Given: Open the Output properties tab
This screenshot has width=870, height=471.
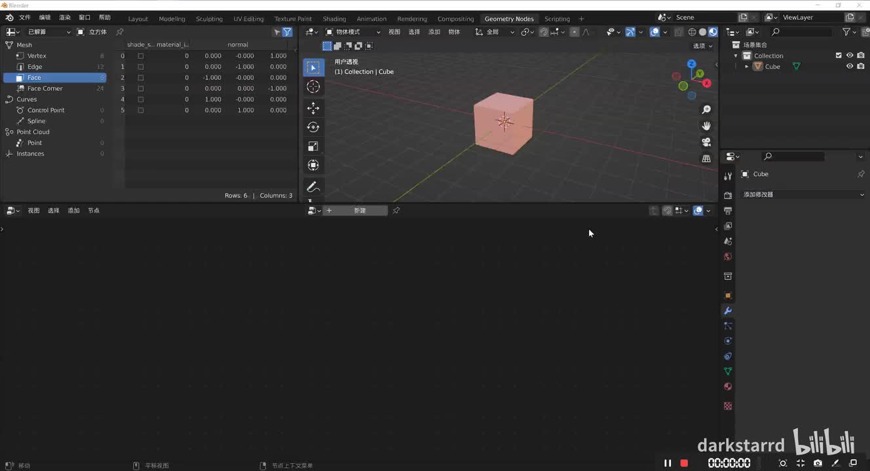Looking at the screenshot, I should (727, 211).
